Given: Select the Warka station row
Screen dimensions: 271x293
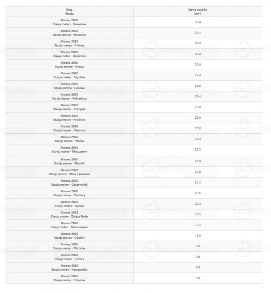Looking at the screenshot, I should [133, 139].
